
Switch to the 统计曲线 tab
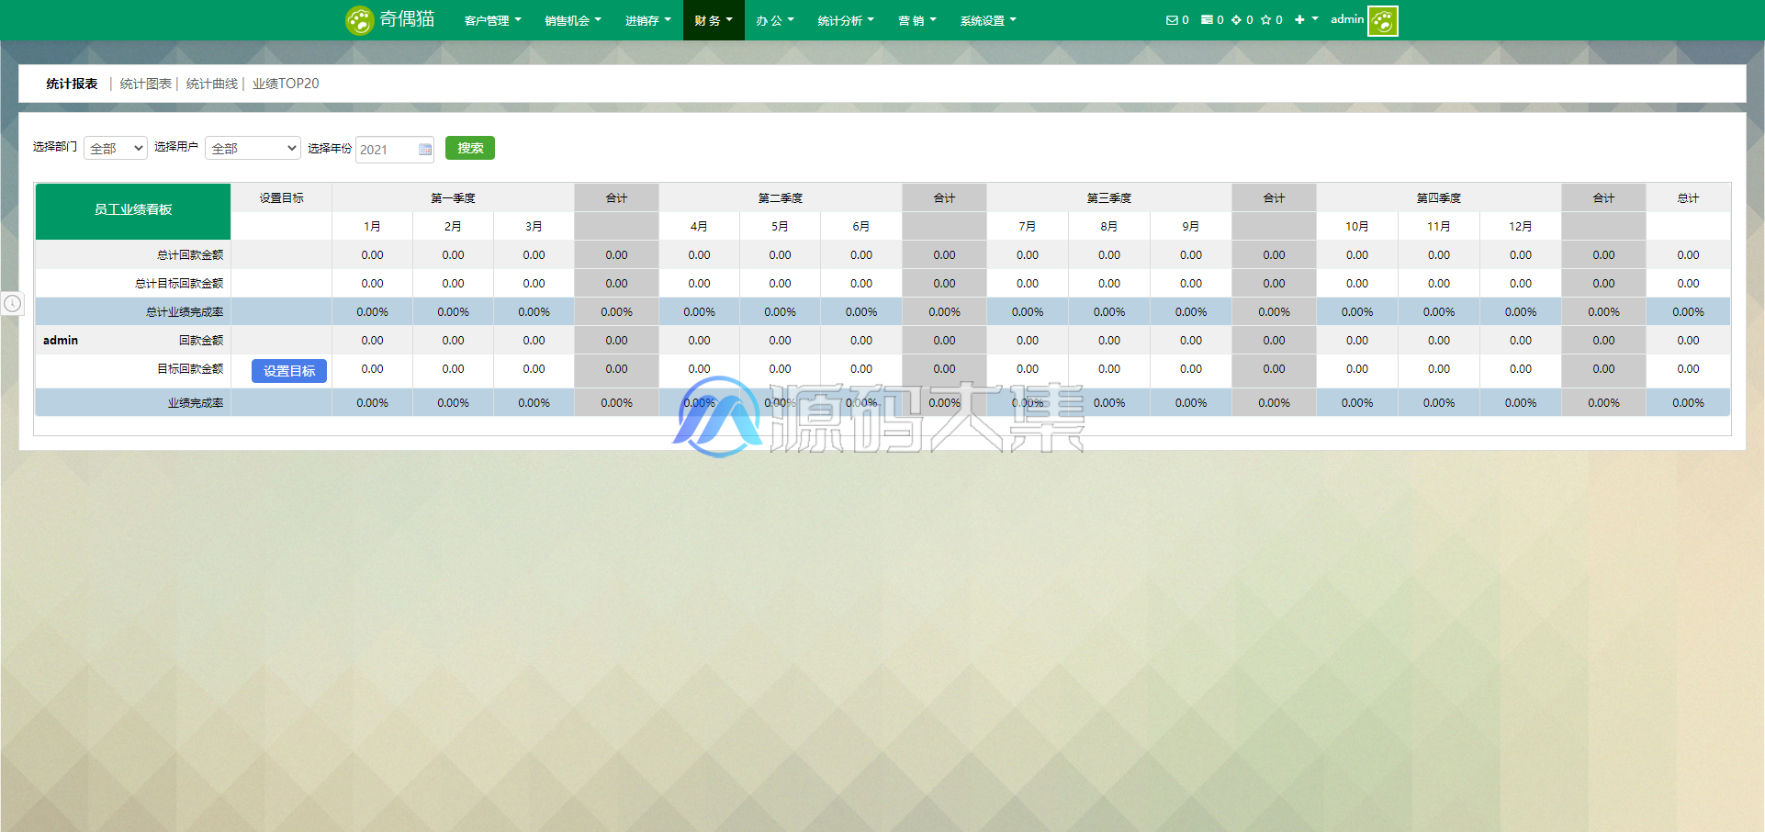[x=212, y=84]
